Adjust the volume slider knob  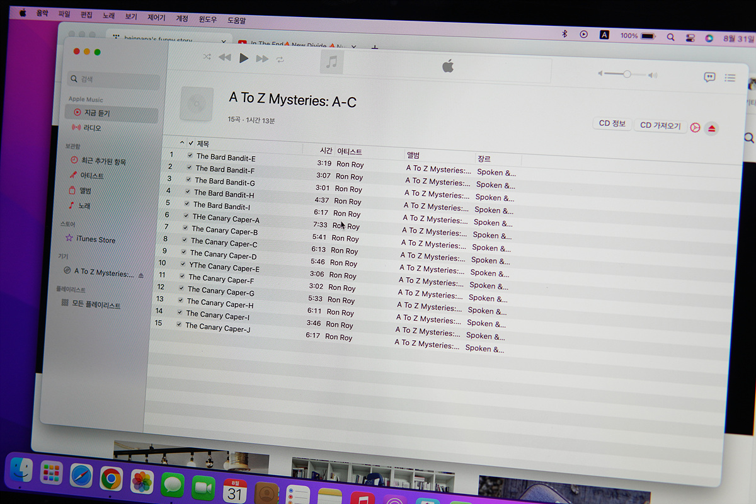[627, 74]
